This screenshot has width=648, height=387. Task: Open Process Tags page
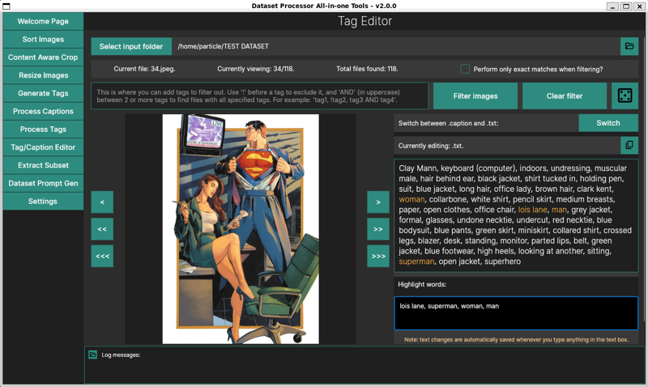[x=43, y=130]
